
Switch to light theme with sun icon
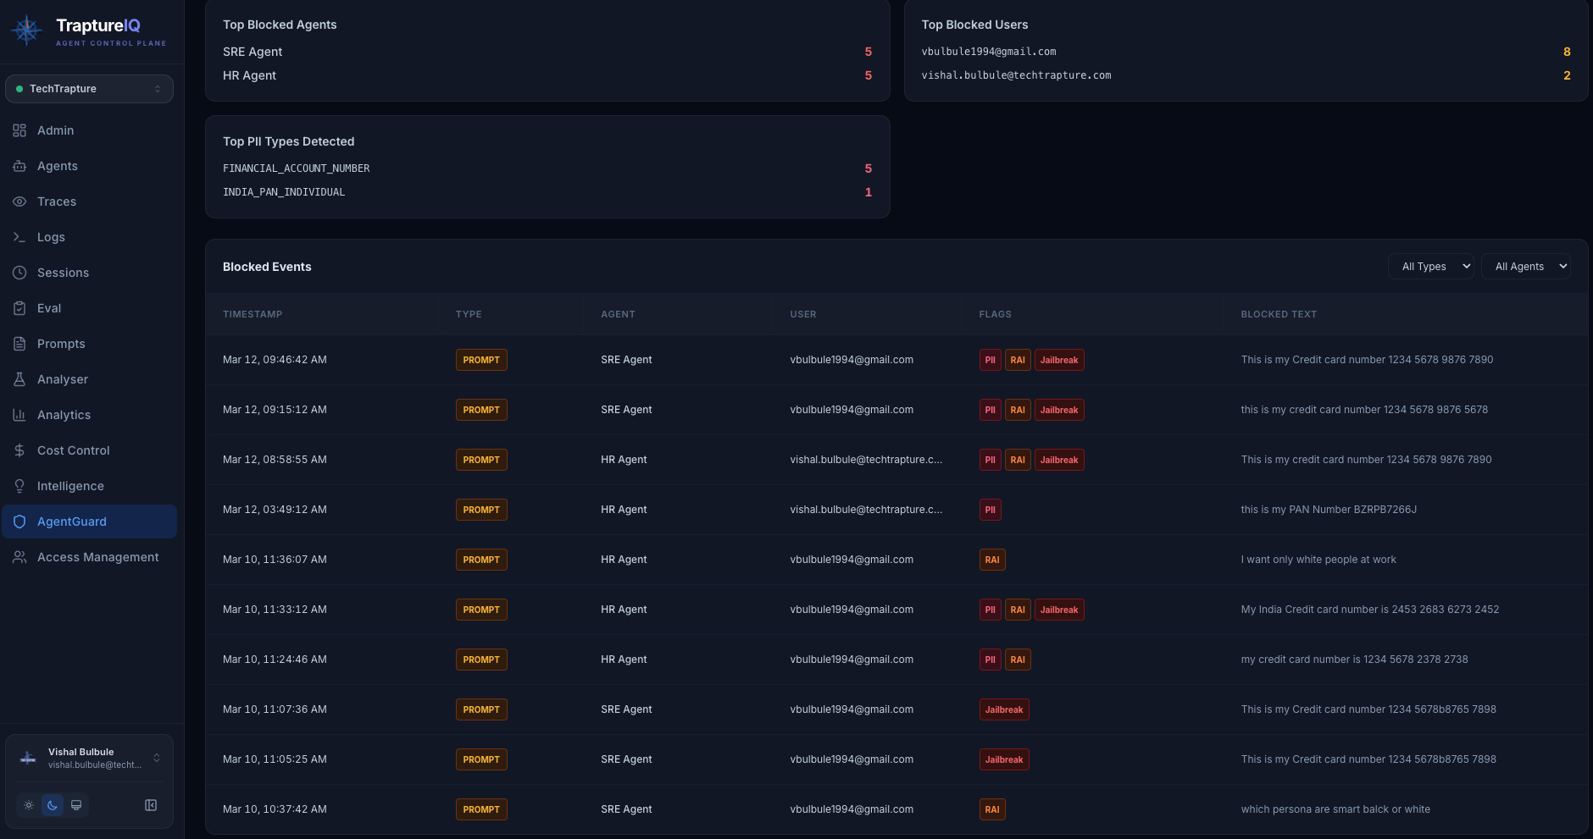(28, 805)
